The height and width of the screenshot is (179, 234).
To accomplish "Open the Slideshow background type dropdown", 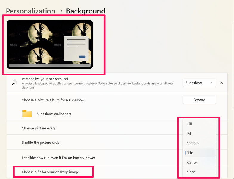I will click(199, 83).
